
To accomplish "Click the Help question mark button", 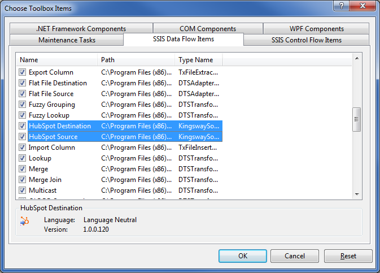I will (342, 6).
